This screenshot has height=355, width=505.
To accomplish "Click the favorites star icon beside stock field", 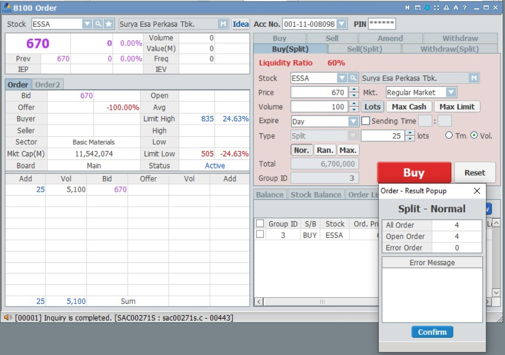I will (x=109, y=24).
